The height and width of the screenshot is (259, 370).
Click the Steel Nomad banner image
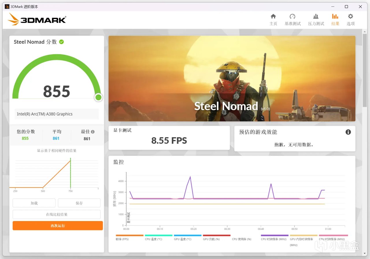(232, 79)
